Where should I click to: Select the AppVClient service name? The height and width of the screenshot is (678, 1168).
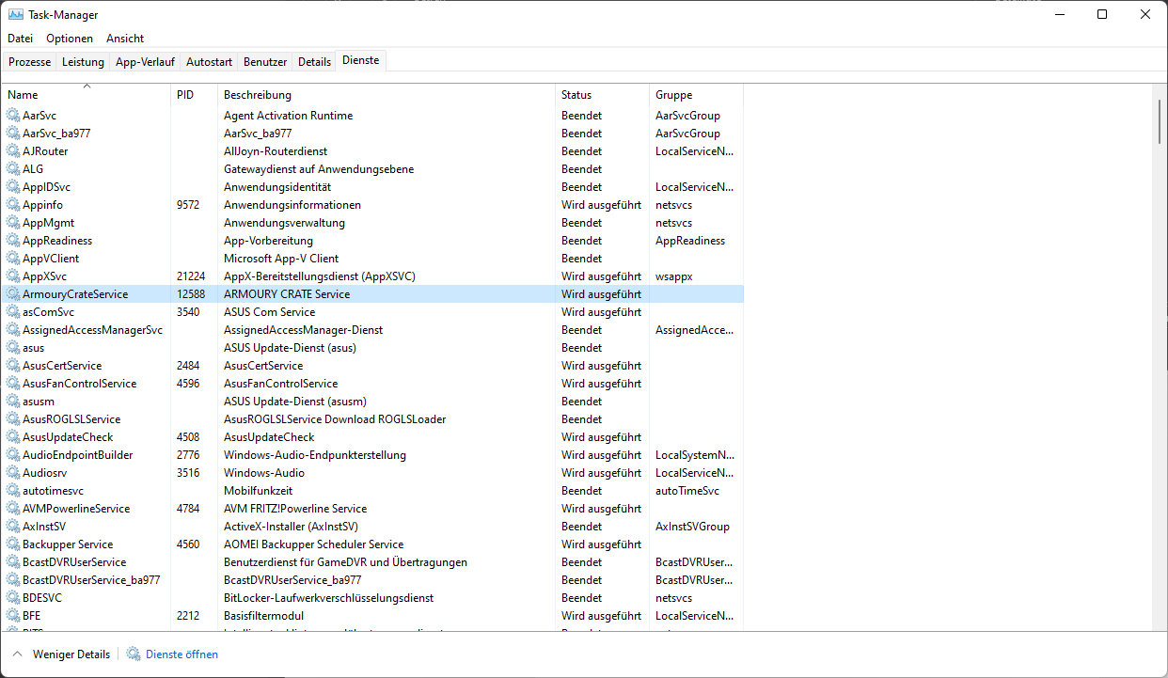click(x=51, y=259)
